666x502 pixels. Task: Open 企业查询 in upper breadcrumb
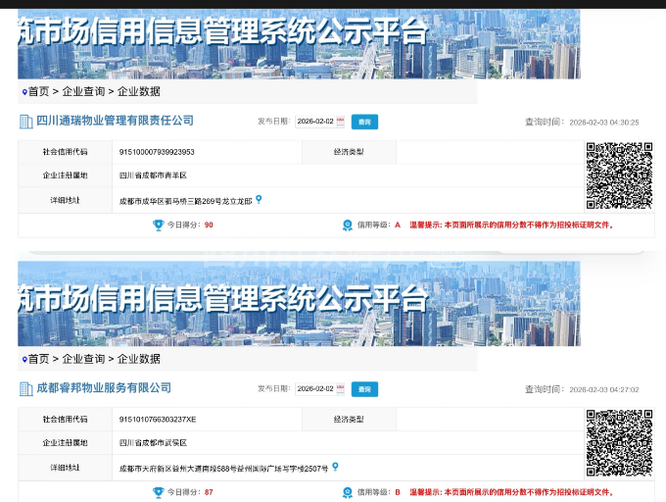coord(83,91)
